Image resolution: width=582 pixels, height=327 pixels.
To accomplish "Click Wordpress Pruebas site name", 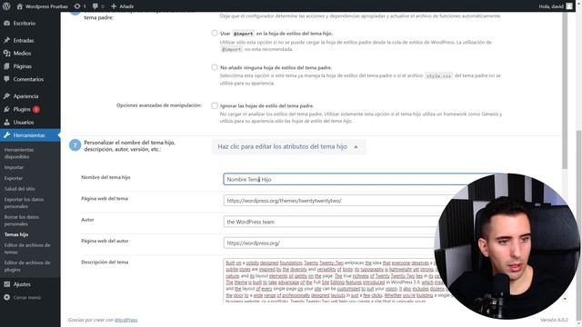I will (x=46, y=6).
